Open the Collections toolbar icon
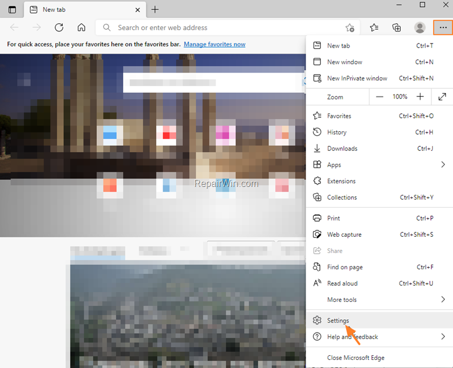This screenshot has height=368, width=453. 396,28
